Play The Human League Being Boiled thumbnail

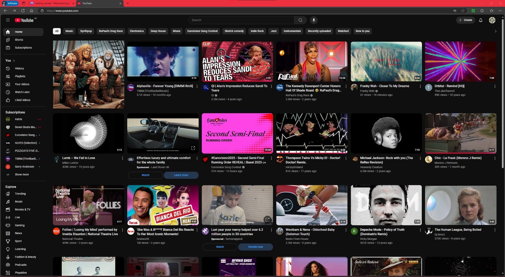point(461,205)
